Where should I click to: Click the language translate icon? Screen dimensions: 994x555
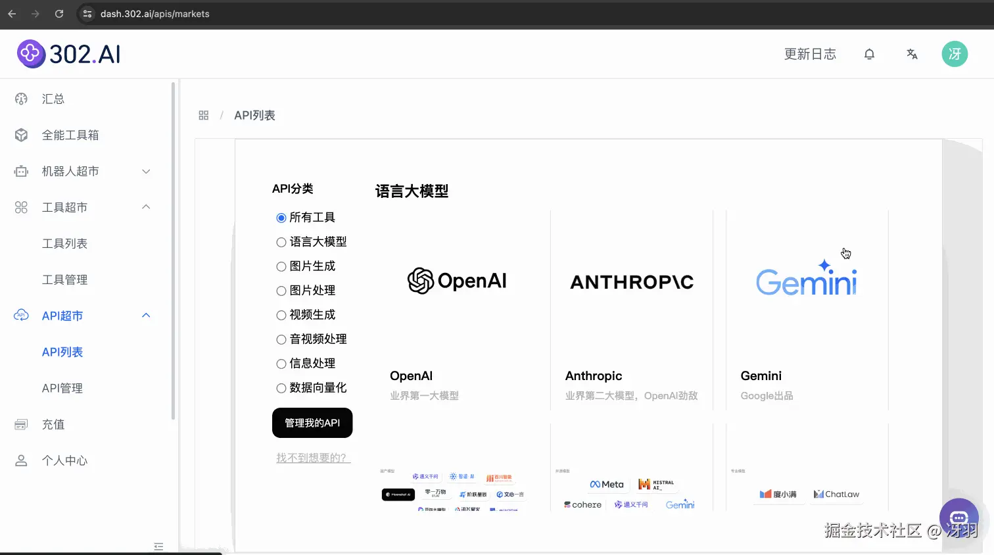pos(912,54)
